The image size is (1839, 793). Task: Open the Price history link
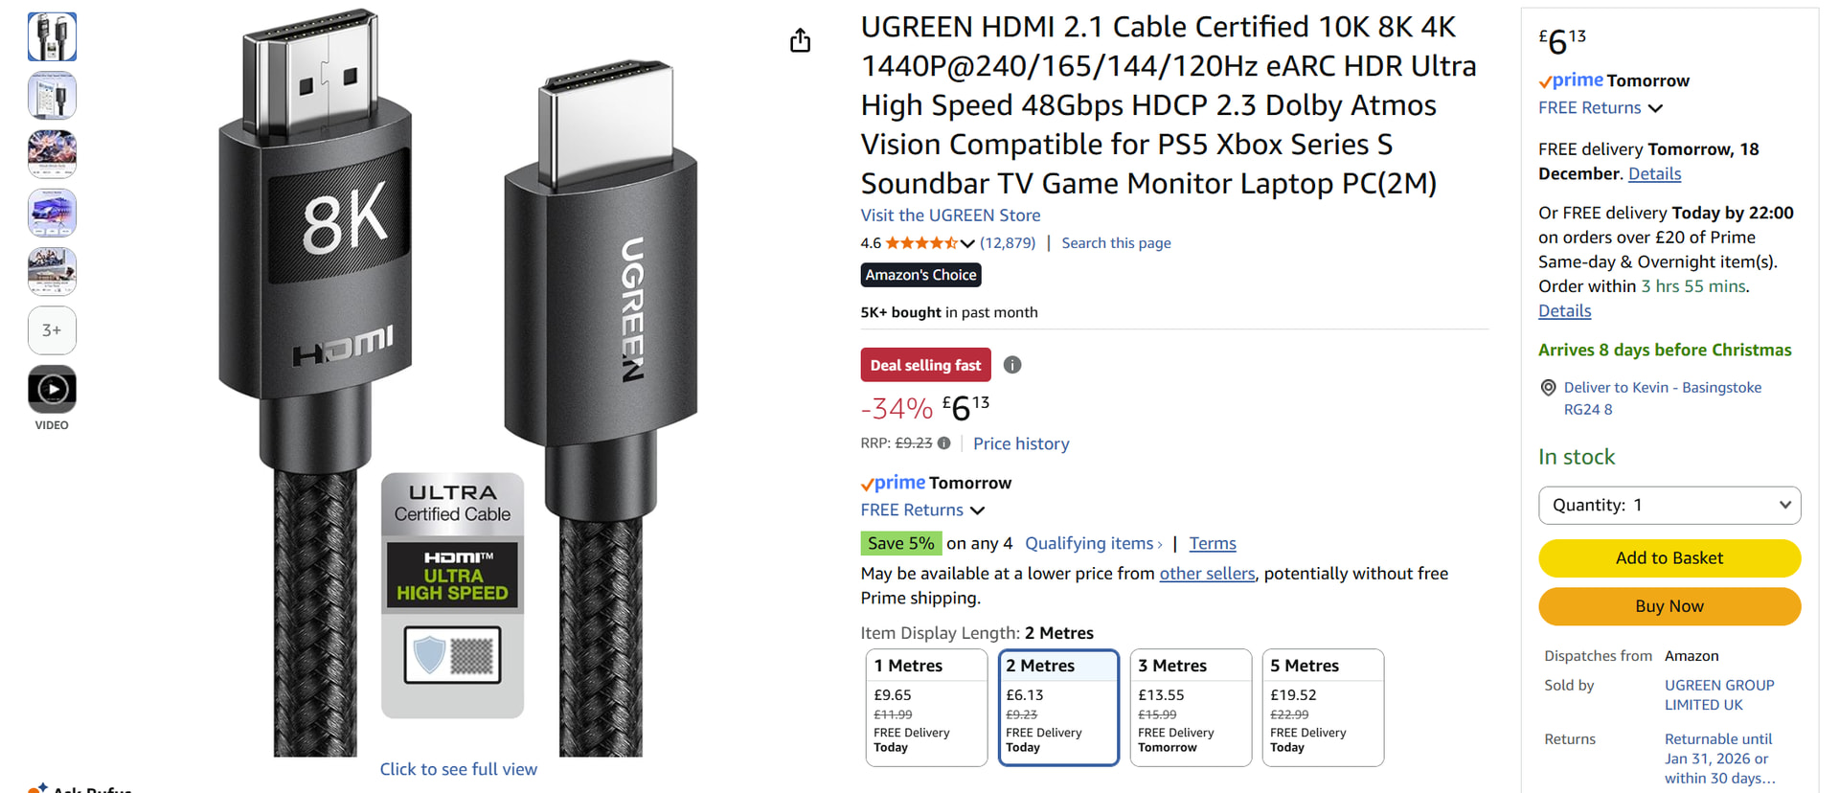[x=1021, y=443]
